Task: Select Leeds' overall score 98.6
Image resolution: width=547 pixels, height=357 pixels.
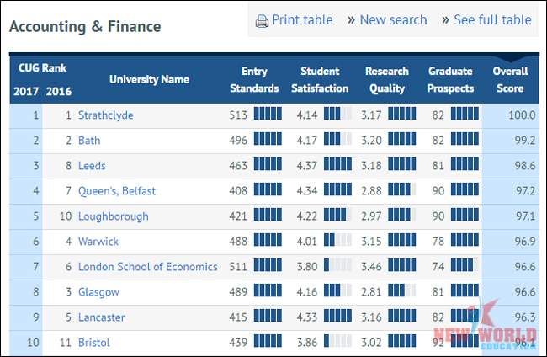Action: 525,165
